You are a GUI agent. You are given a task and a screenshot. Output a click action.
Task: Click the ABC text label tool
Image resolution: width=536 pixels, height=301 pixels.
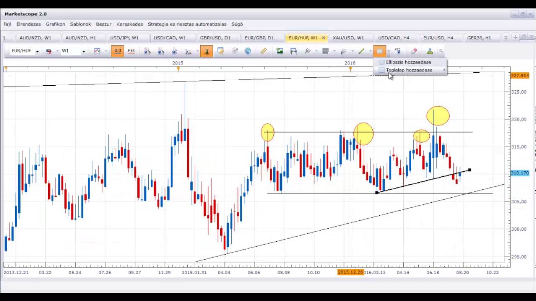click(397, 51)
